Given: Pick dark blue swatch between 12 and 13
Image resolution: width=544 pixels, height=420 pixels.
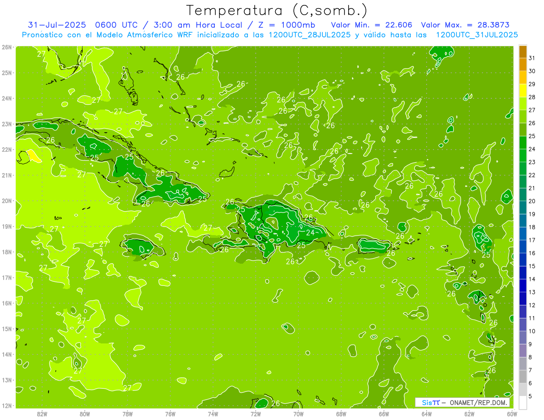Looking at the screenshot, I should [523, 299].
